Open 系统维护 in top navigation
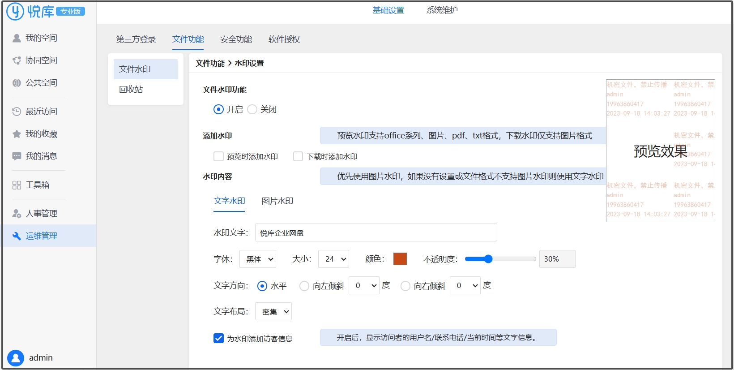Image resolution: width=734 pixels, height=370 pixels. coord(442,10)
